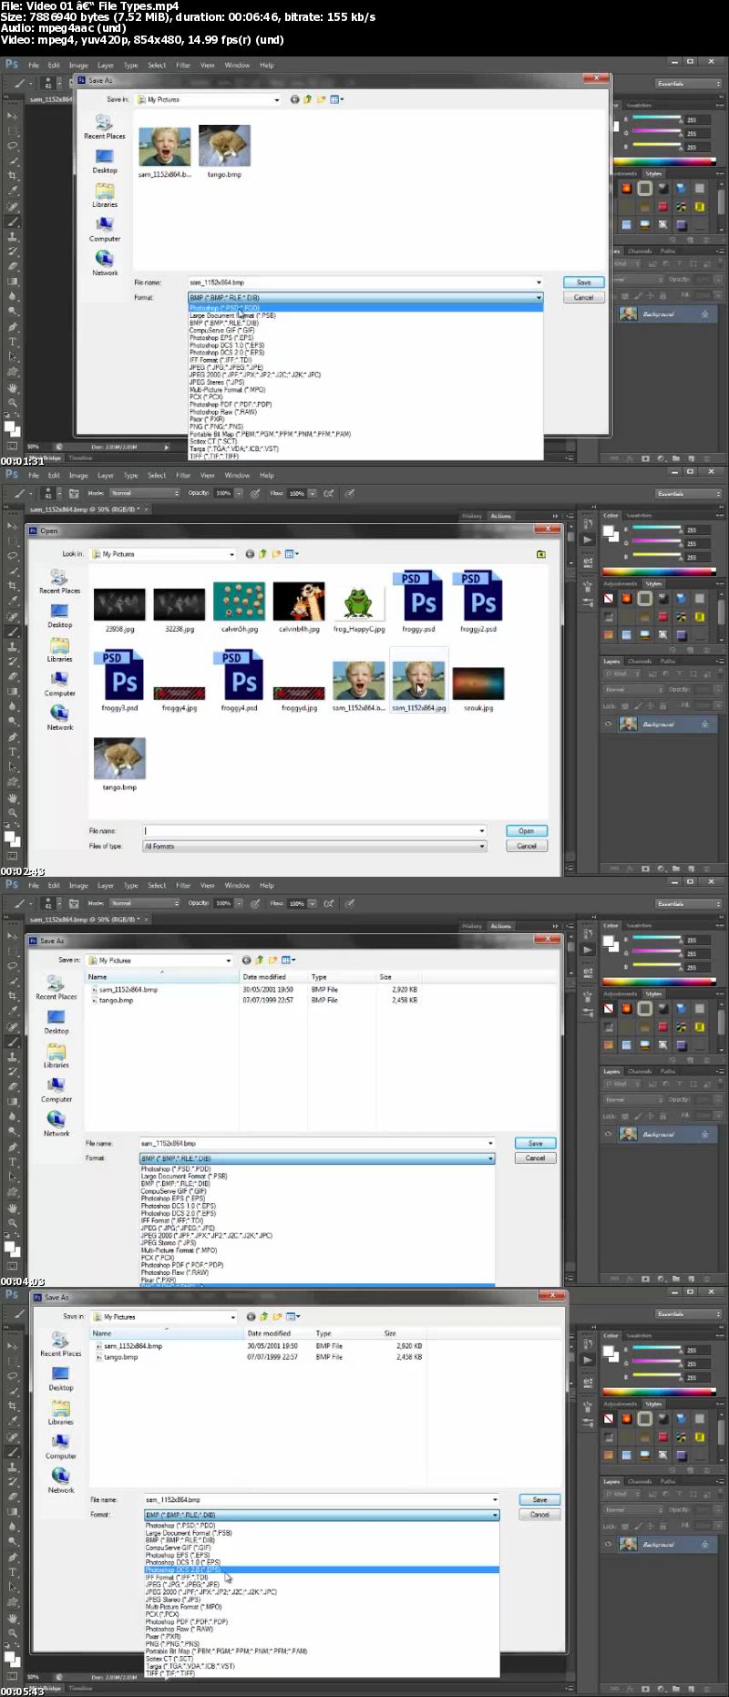This screenshot has width=729, height=1697.
Task: Adjust red R slider in Open dialog frame
Action: 656,530
